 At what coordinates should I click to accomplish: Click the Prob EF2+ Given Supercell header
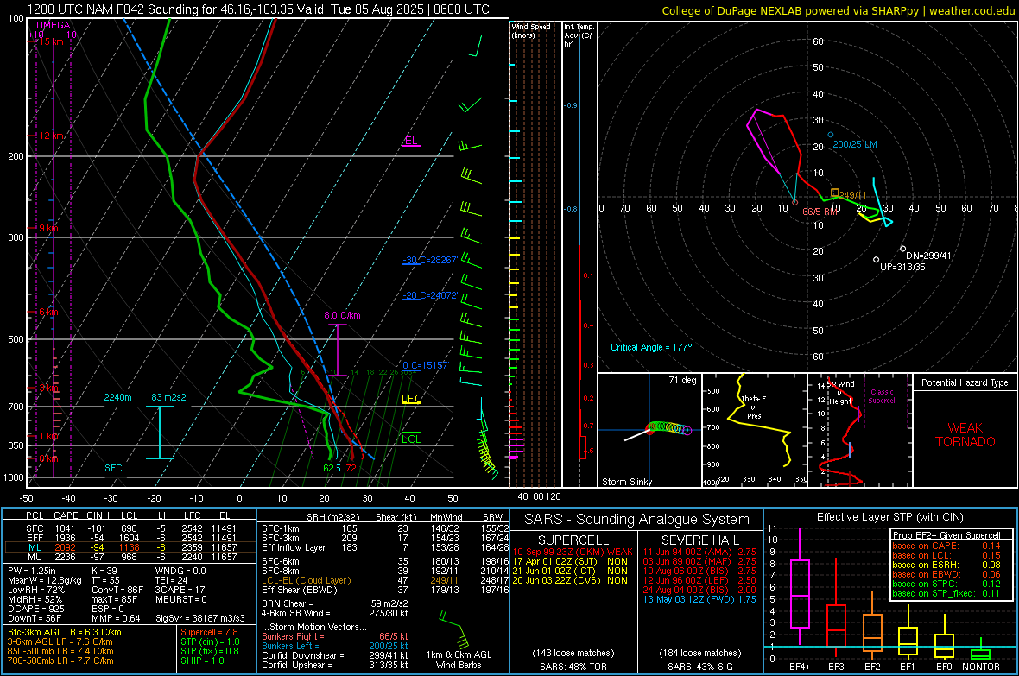(946, 535)
